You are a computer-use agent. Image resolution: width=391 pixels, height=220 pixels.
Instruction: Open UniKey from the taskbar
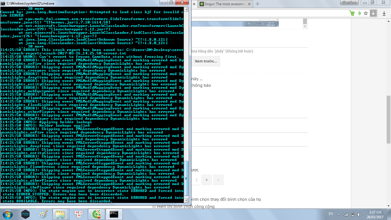78,214
